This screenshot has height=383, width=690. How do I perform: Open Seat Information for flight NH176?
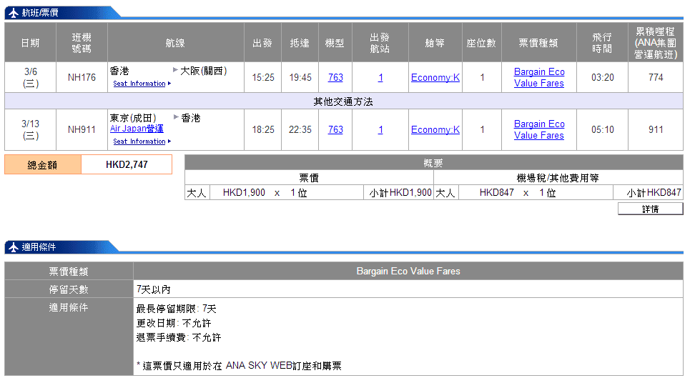click(139, 84)
